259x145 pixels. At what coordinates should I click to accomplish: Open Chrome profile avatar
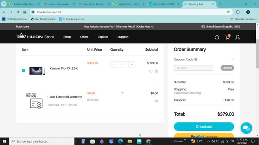pyautogui.click(x=248, y=12)
